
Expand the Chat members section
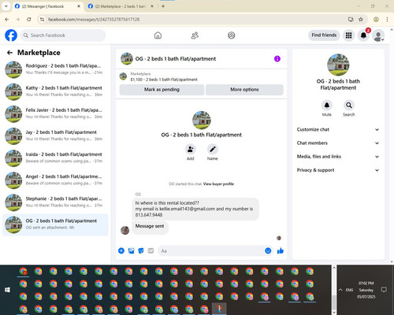coord(338,143)
